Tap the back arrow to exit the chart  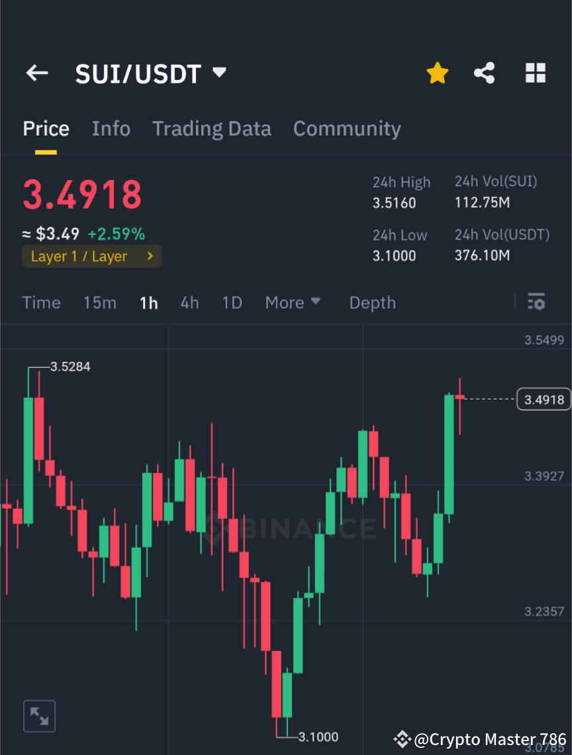pos(36,73)
